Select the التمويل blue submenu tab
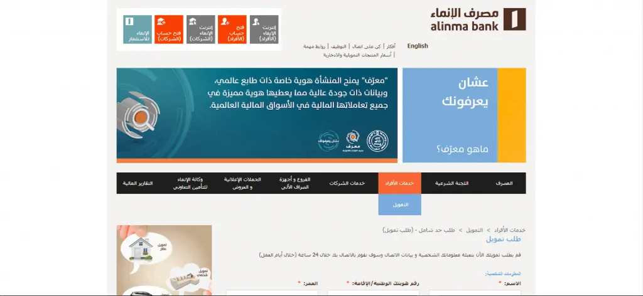Viewport: 643px width, 296px height. click(400, 204)
